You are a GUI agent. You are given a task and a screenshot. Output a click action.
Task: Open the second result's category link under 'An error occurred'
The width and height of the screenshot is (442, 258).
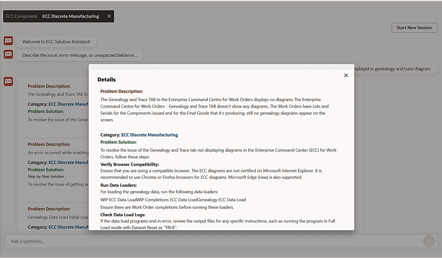(x=68, y=162)
